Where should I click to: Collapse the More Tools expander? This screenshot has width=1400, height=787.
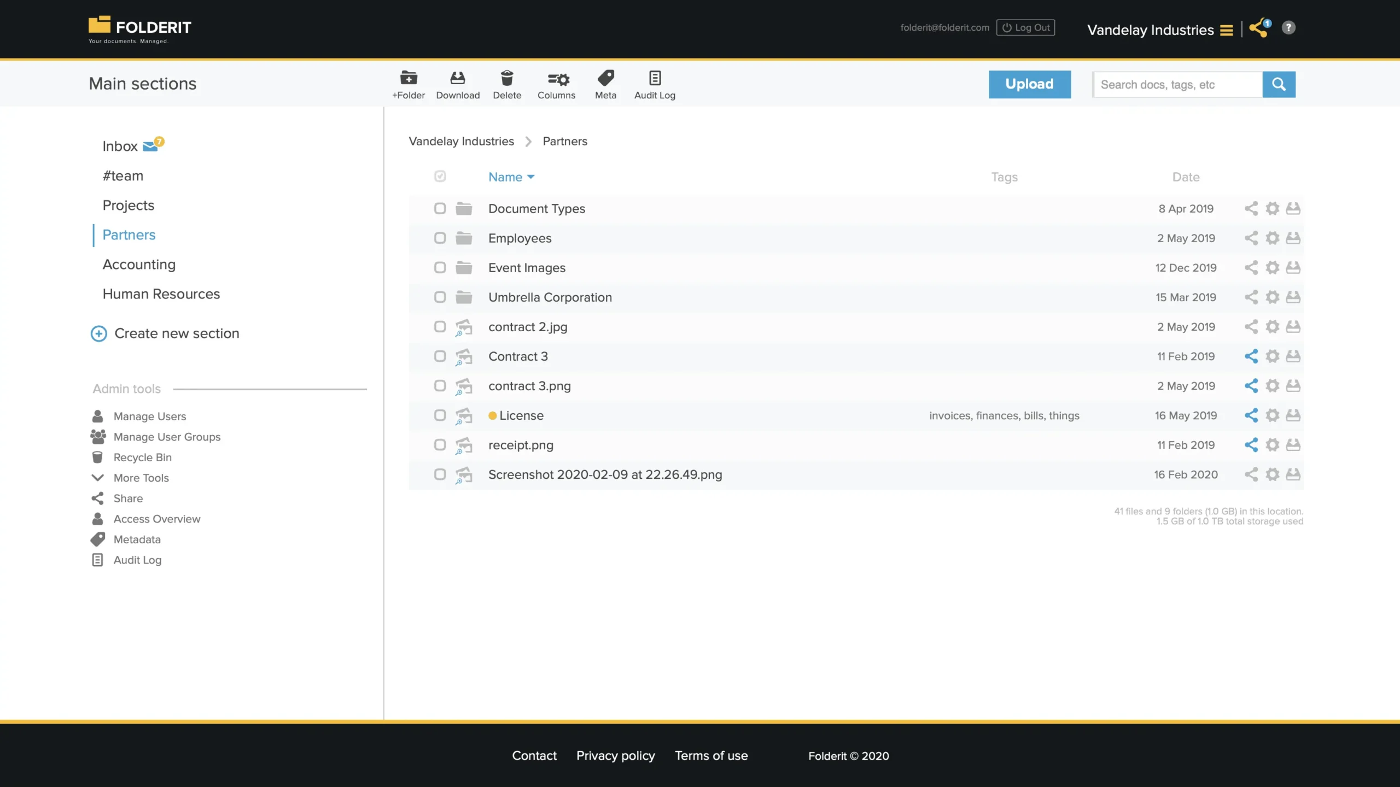(98, 478)
